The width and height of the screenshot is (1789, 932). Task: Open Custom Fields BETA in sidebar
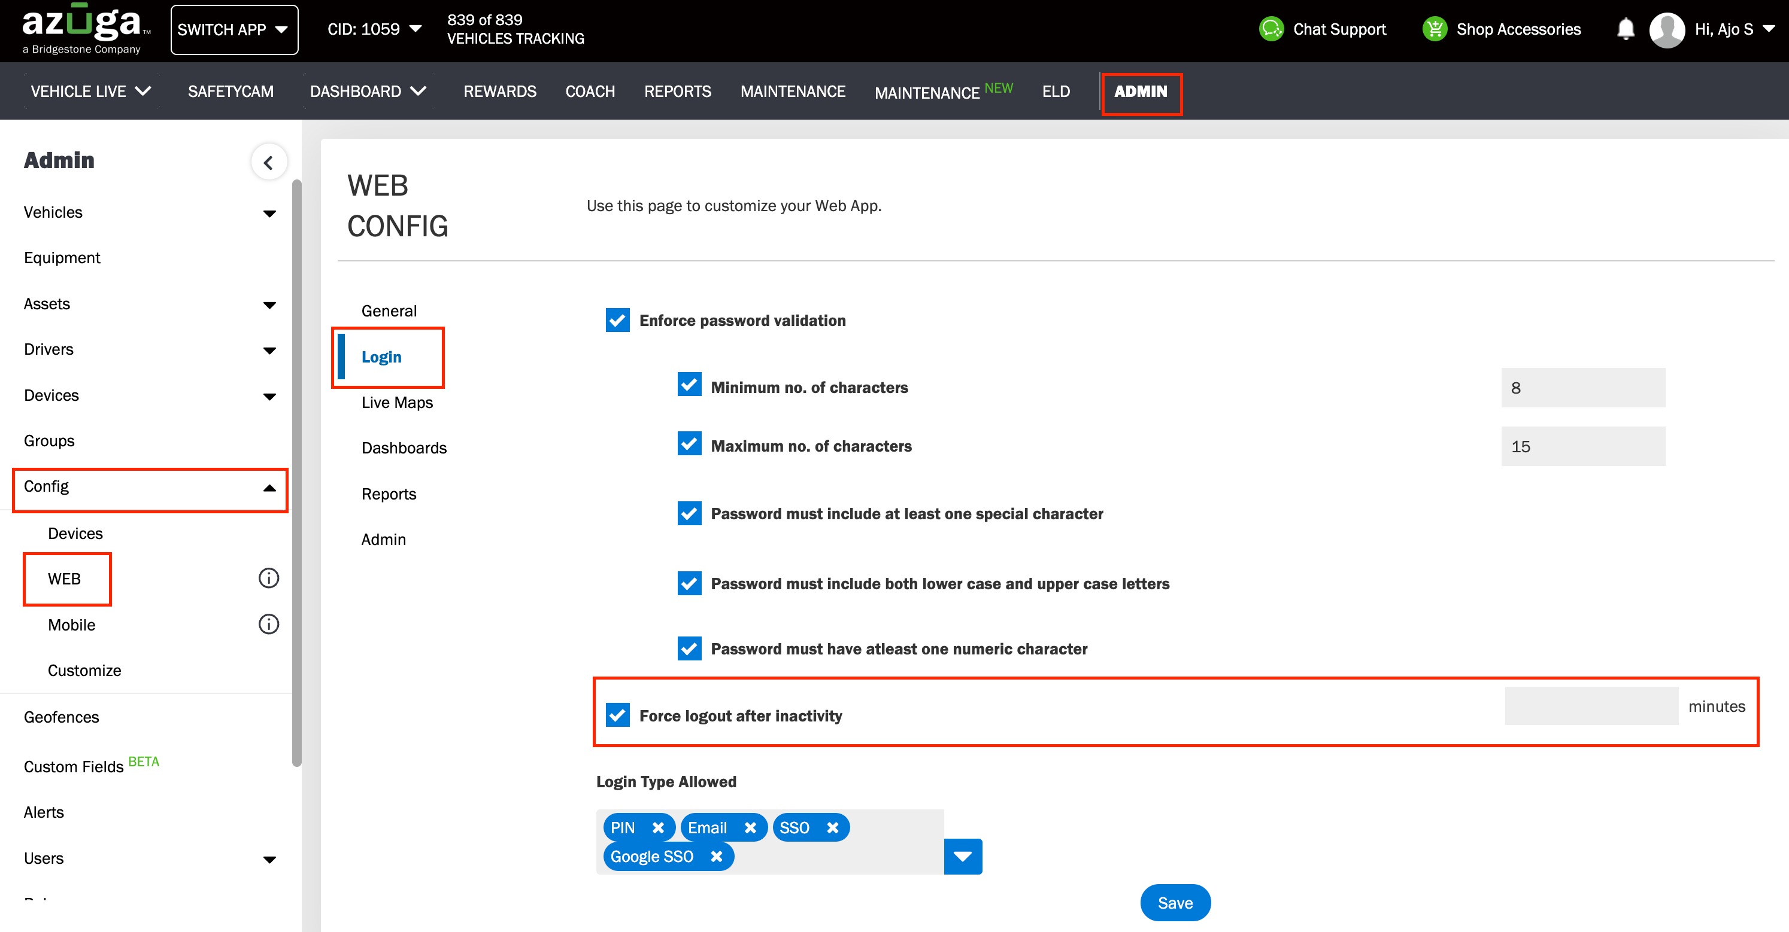pos(91,764)
